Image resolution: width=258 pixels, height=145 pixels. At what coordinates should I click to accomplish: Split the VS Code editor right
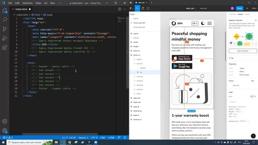click(120, 9)
